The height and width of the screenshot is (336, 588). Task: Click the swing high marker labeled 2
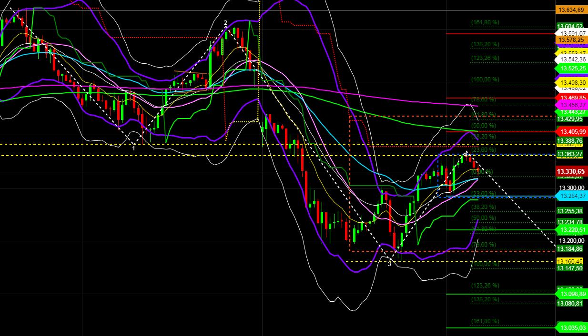(x=225, y=23)
